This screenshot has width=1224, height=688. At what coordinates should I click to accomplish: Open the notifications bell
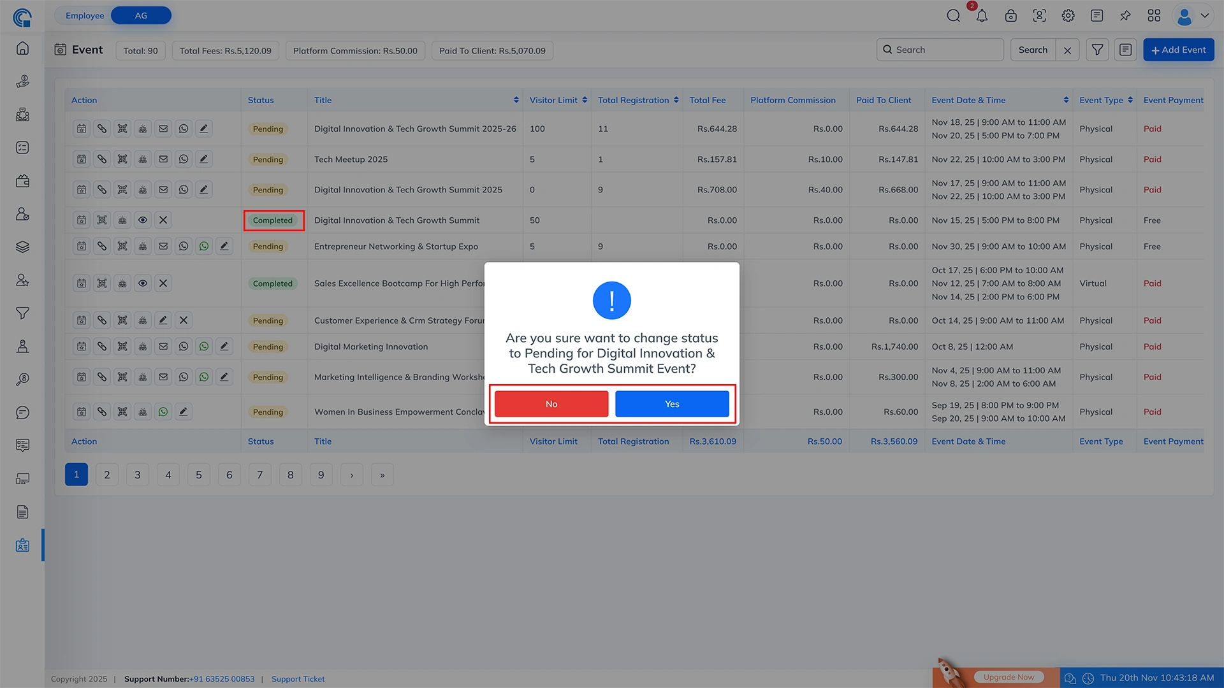coord(982,15)
